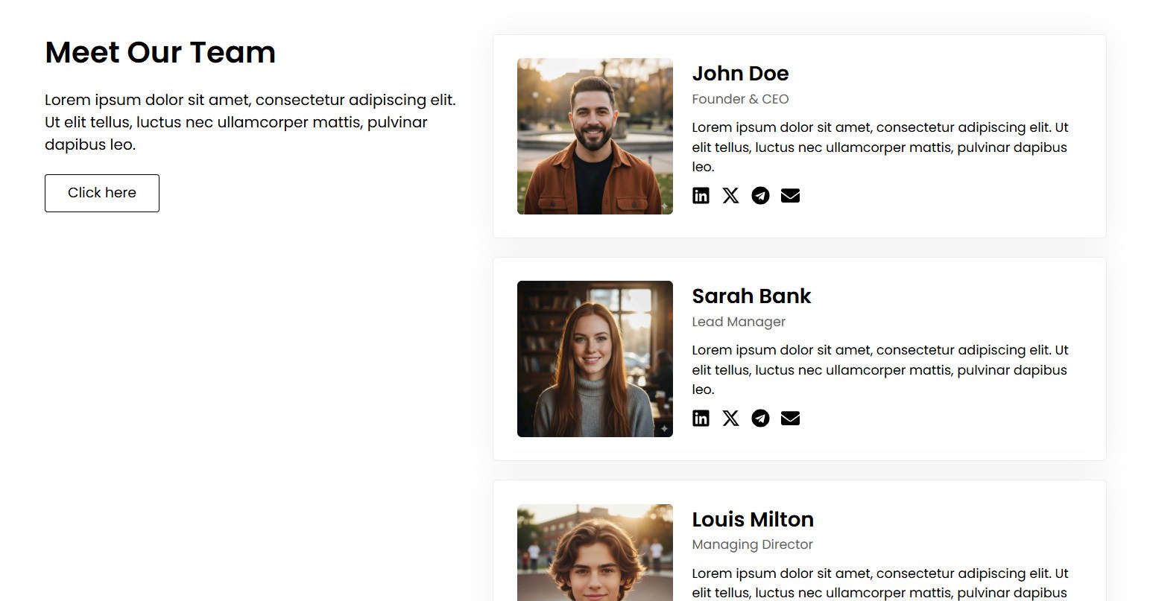The width and height of the screenshot is (1150, 601).
Task: Open Sarah Bank's Telegram icon
Action: point(760,419)
